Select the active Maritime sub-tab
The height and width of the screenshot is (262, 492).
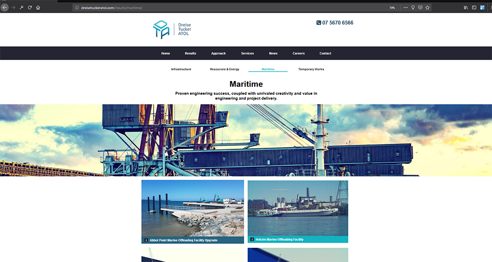(x=268, y=69)
